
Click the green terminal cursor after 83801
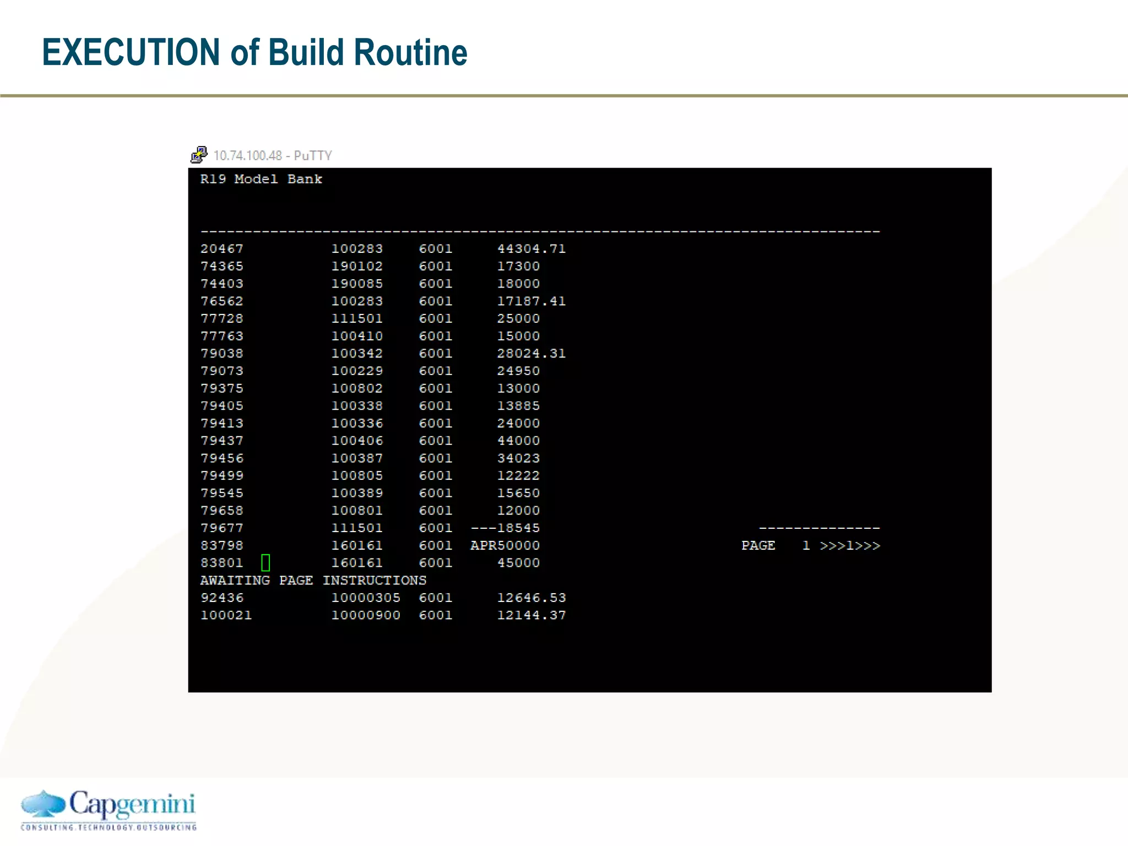coord(265,562)
